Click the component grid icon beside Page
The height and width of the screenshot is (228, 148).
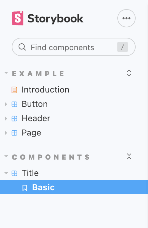coord(14,133)
